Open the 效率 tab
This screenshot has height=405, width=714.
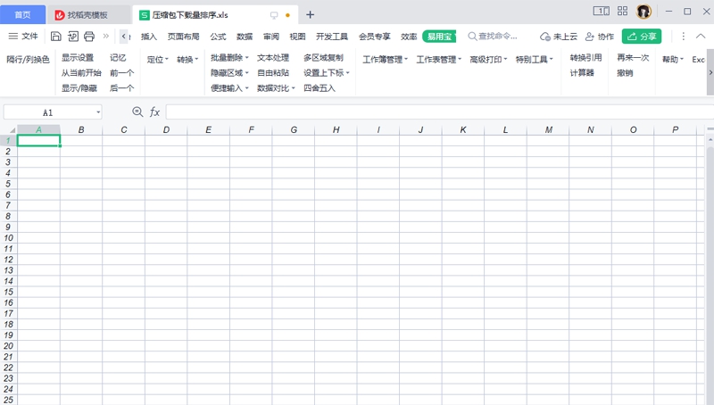coord(409,37)
